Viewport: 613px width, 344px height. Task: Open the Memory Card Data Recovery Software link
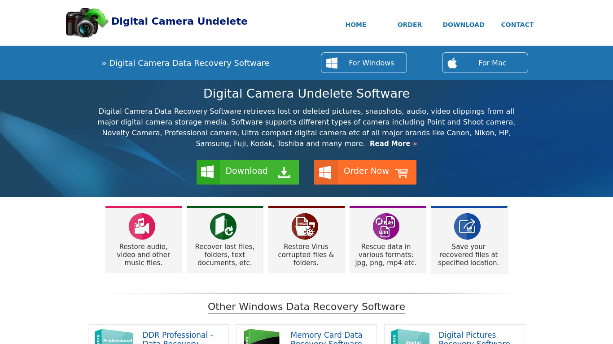tap(326, 339)
